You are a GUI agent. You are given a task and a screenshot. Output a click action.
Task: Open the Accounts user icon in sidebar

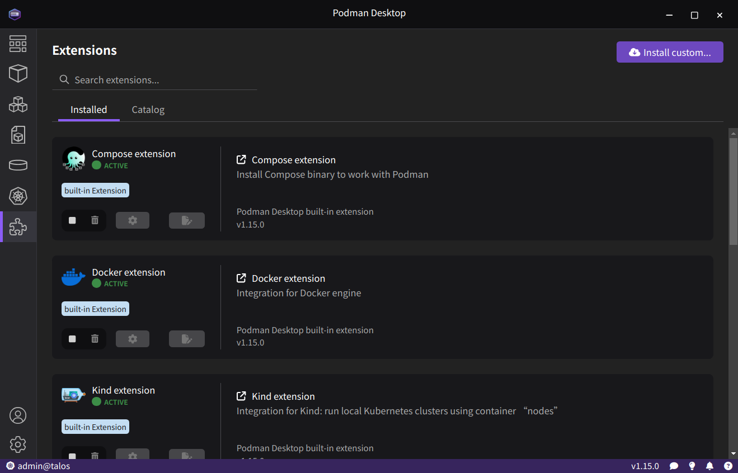pyautogui.click(x=18, y=415)
